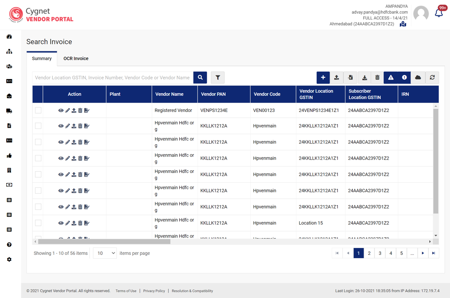Click the cloud sync toolbar icon
The image size is (450, 298).
418,78
